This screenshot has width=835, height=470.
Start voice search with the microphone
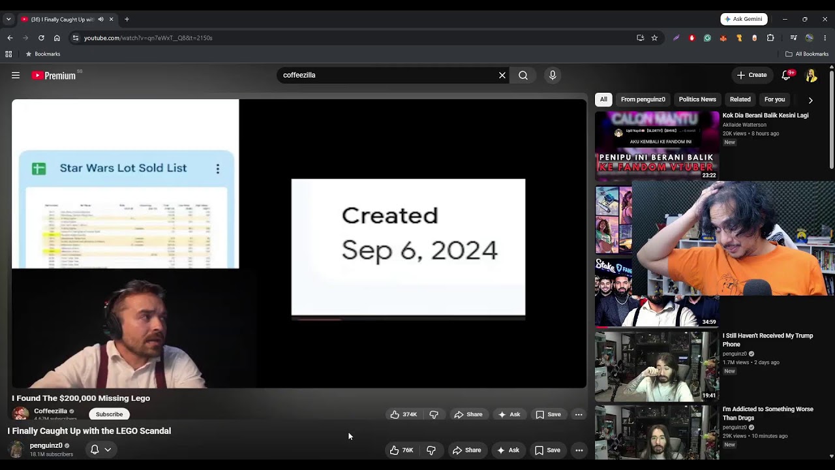(553, 75)
